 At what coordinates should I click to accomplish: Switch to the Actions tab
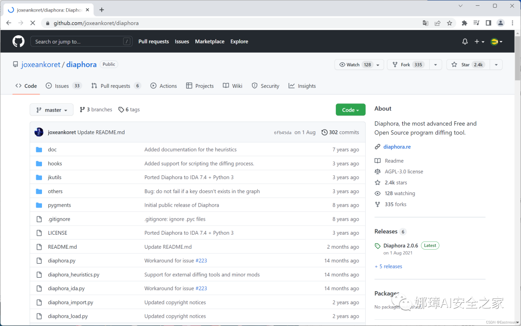coord(164,86)
